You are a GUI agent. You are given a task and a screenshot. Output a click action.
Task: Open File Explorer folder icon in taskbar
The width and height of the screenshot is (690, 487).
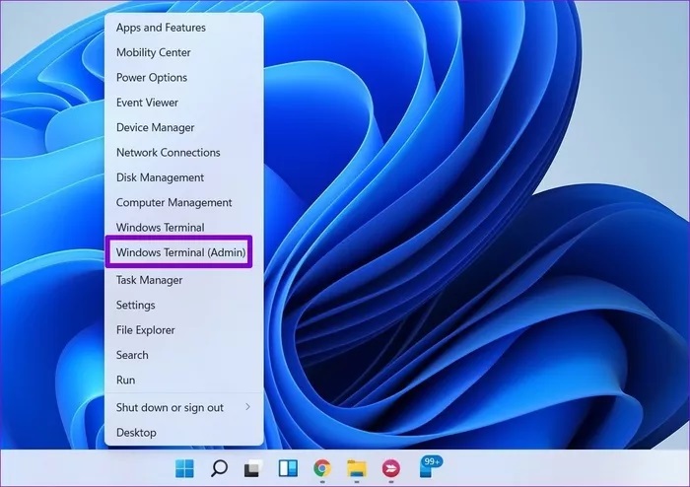(x=357, y=468)
